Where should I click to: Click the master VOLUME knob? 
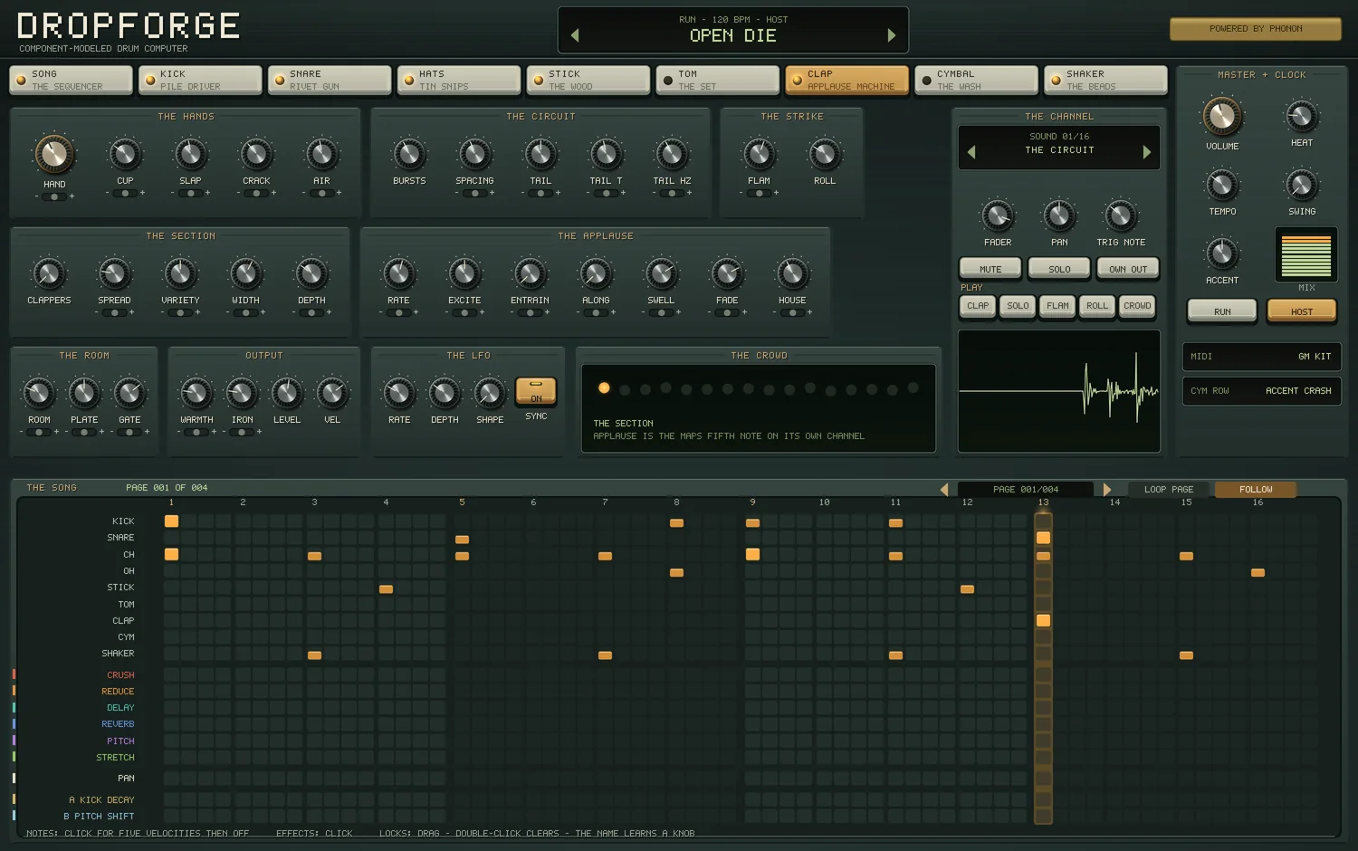coord(1222,117)
